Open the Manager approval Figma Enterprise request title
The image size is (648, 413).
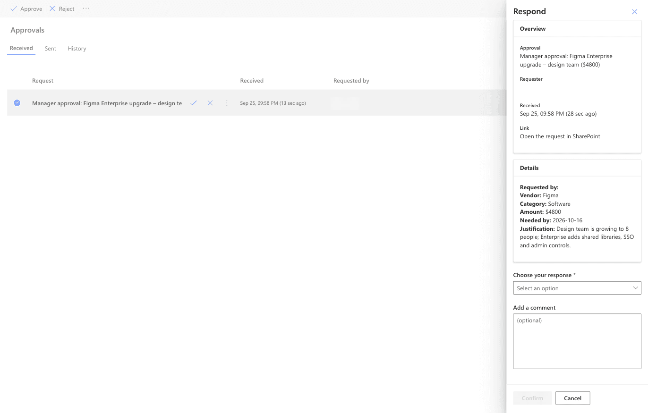point(107,103)
